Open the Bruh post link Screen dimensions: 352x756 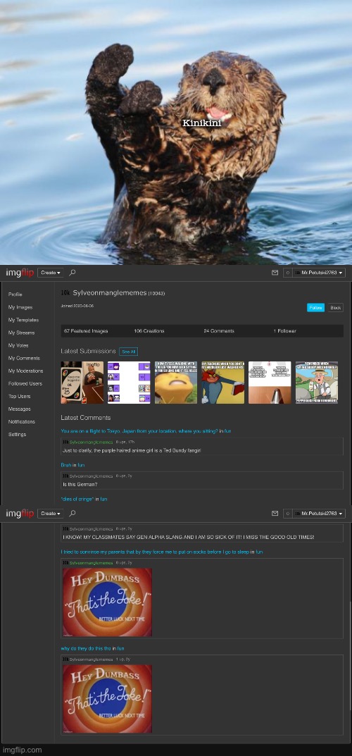[66, 465]
